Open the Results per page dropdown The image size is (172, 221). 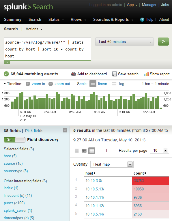point(160,150)
